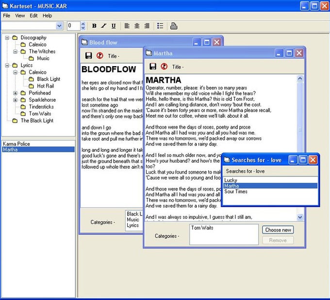330x300 pixels.
Task: Minimize the Blood flow window
Action: [196, 42]
